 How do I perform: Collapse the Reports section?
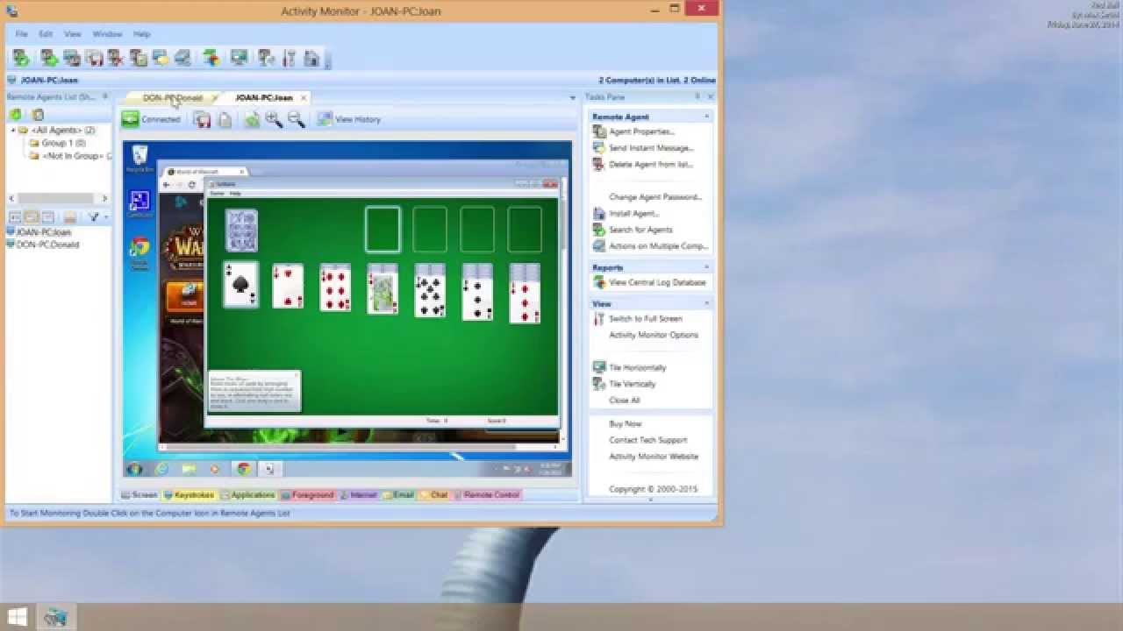click(x=707, y=267)
